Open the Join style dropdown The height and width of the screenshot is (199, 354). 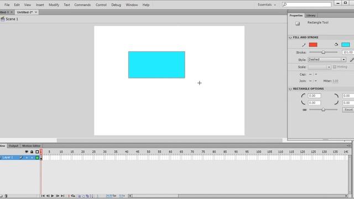click(313, 81)
